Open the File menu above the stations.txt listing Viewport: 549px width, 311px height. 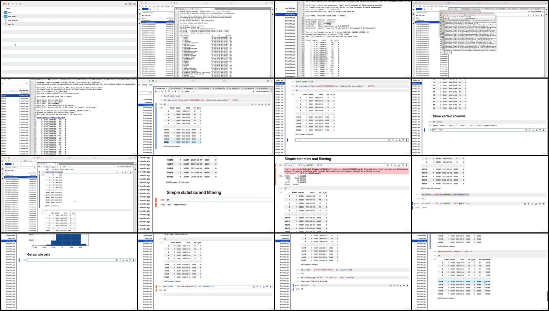[x=143, y=6]
